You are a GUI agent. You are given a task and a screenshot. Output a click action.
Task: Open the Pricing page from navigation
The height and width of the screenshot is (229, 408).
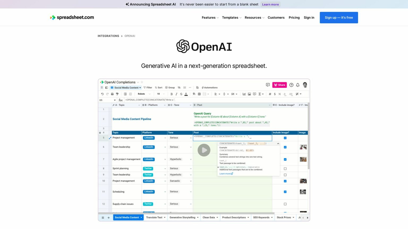(294, 17)
